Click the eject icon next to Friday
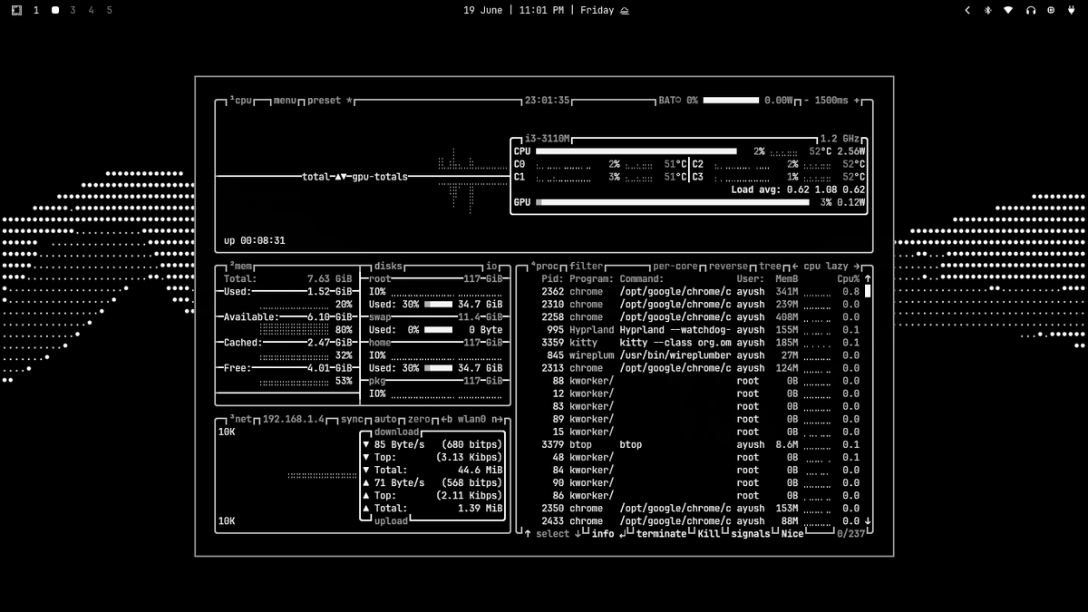1088x612 pixels. (x=625, y=10)
